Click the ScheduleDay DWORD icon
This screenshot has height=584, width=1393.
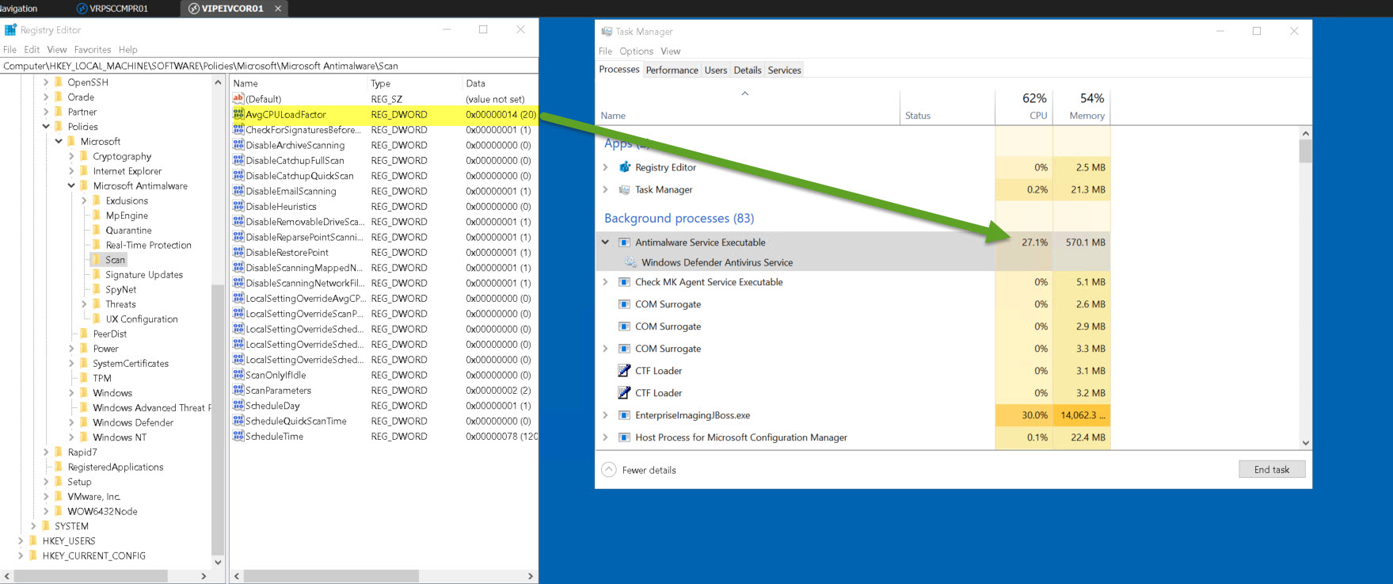tap(238, 406)
